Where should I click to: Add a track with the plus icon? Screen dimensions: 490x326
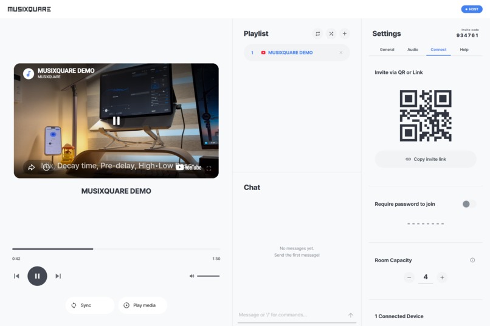point(344,33)
